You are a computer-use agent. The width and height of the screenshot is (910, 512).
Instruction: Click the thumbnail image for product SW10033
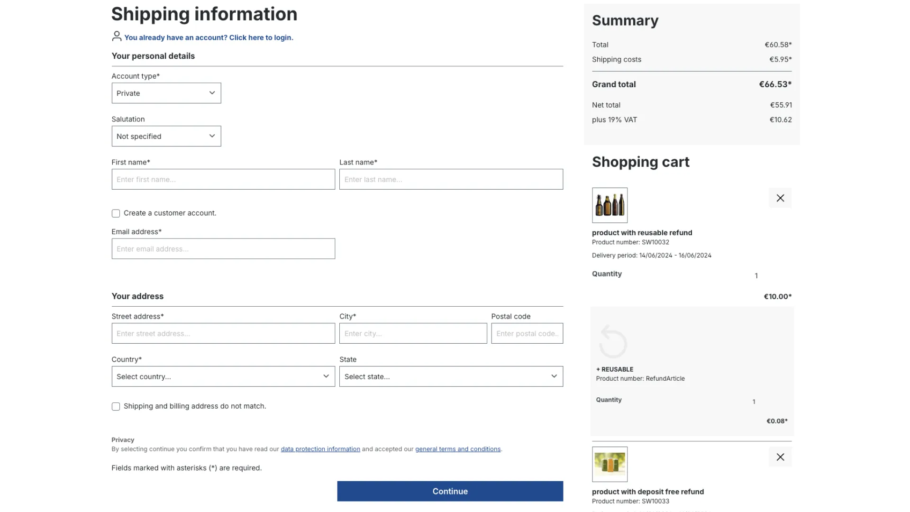pyautogui.click(x=609, y=464)
